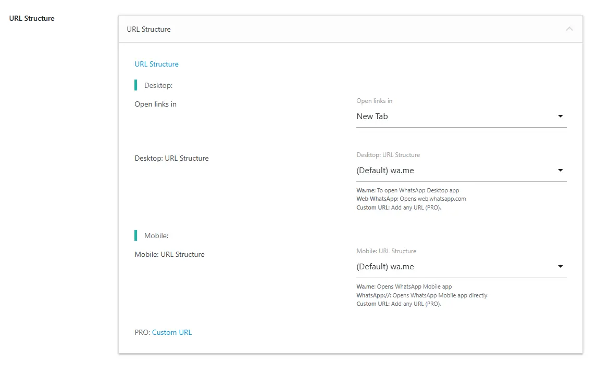Click 'To open WhatsApp Desktop app' hint

(x=418, y=190)
